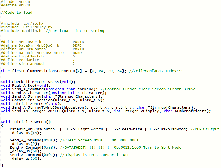The height and width of the screenshot is (168, 221).
Task: Click the '#include <util/delay.h>' line
Action: (27, 27)
